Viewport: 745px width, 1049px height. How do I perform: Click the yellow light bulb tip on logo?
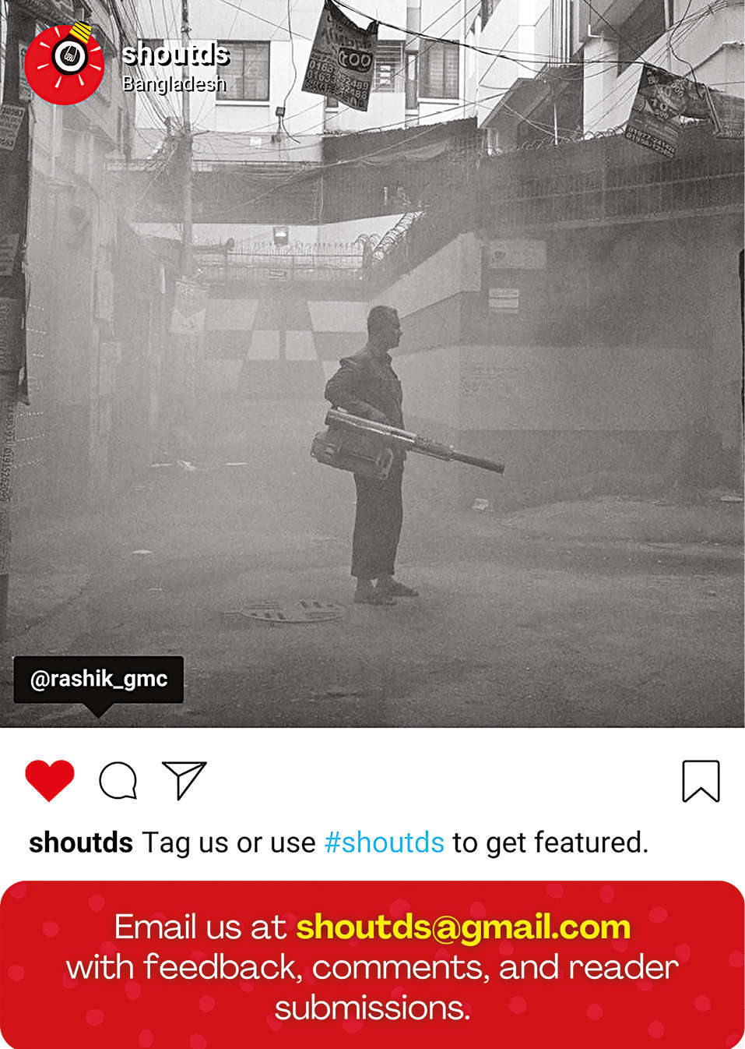[x=80, y=33]
